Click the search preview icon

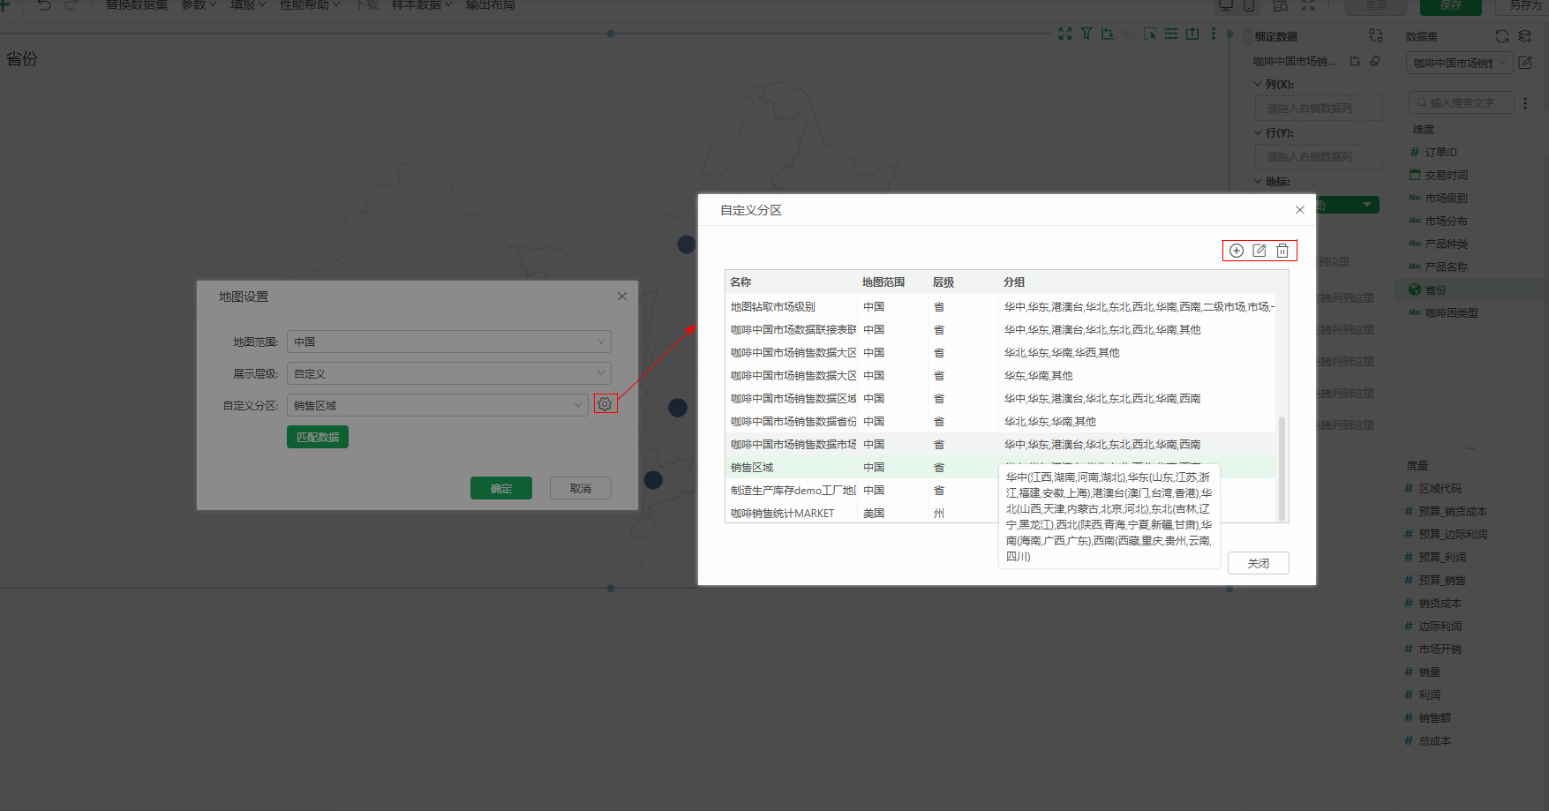click(x=1281, y=5)
